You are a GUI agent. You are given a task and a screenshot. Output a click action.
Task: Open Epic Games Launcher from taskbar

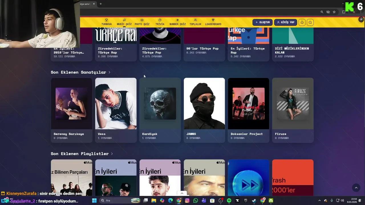(x=246, y=200)
